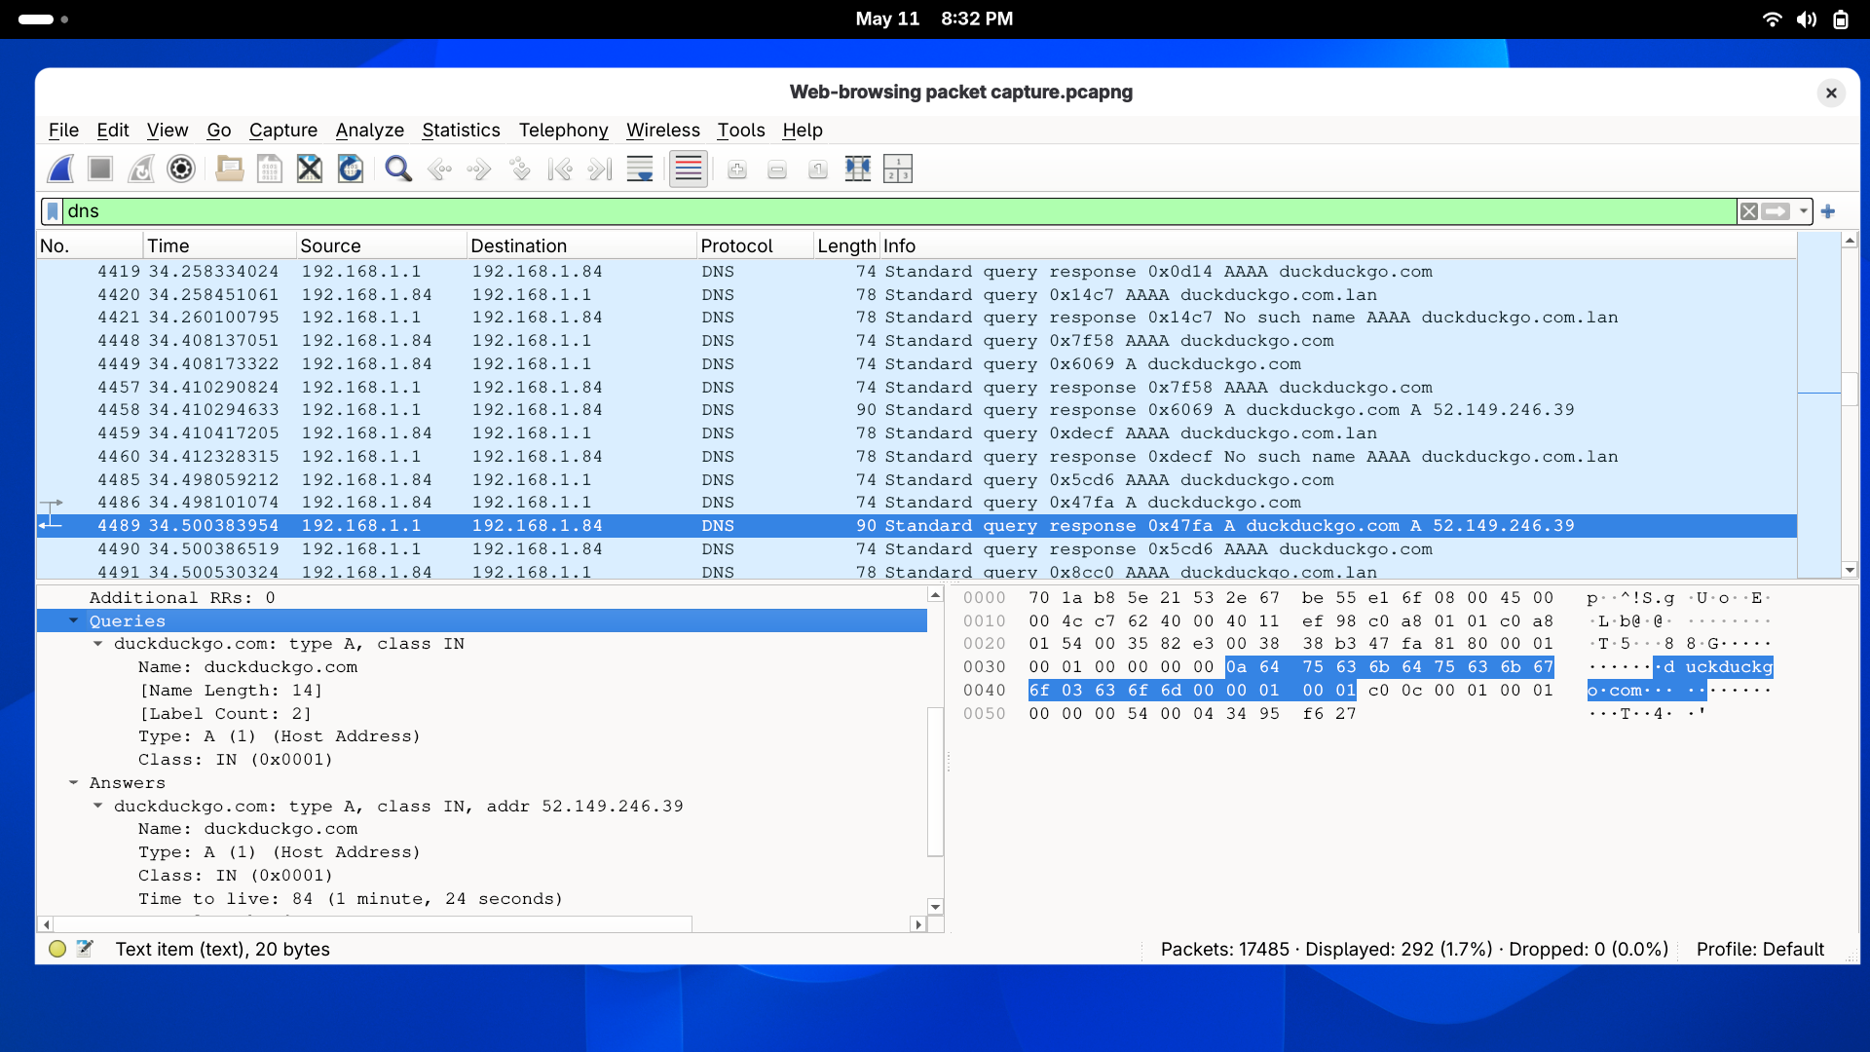Open capture file properties from status bar icon
This screenshot has width=1870, height=1052.
[x=85, y=949]
